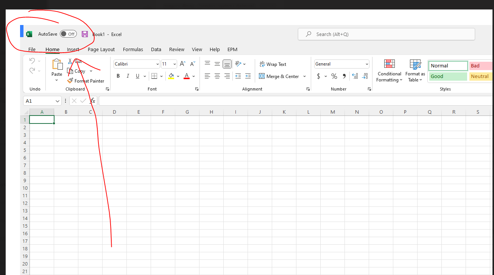Click into the formula bar
The width and height of the screenshot is (494, 275).
coord(296,101)
